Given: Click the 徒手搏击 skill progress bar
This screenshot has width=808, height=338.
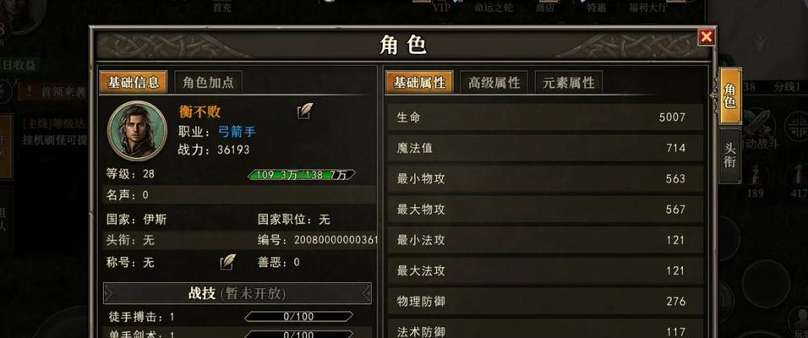Looking at the screenshot, I should tap(299, 316).
